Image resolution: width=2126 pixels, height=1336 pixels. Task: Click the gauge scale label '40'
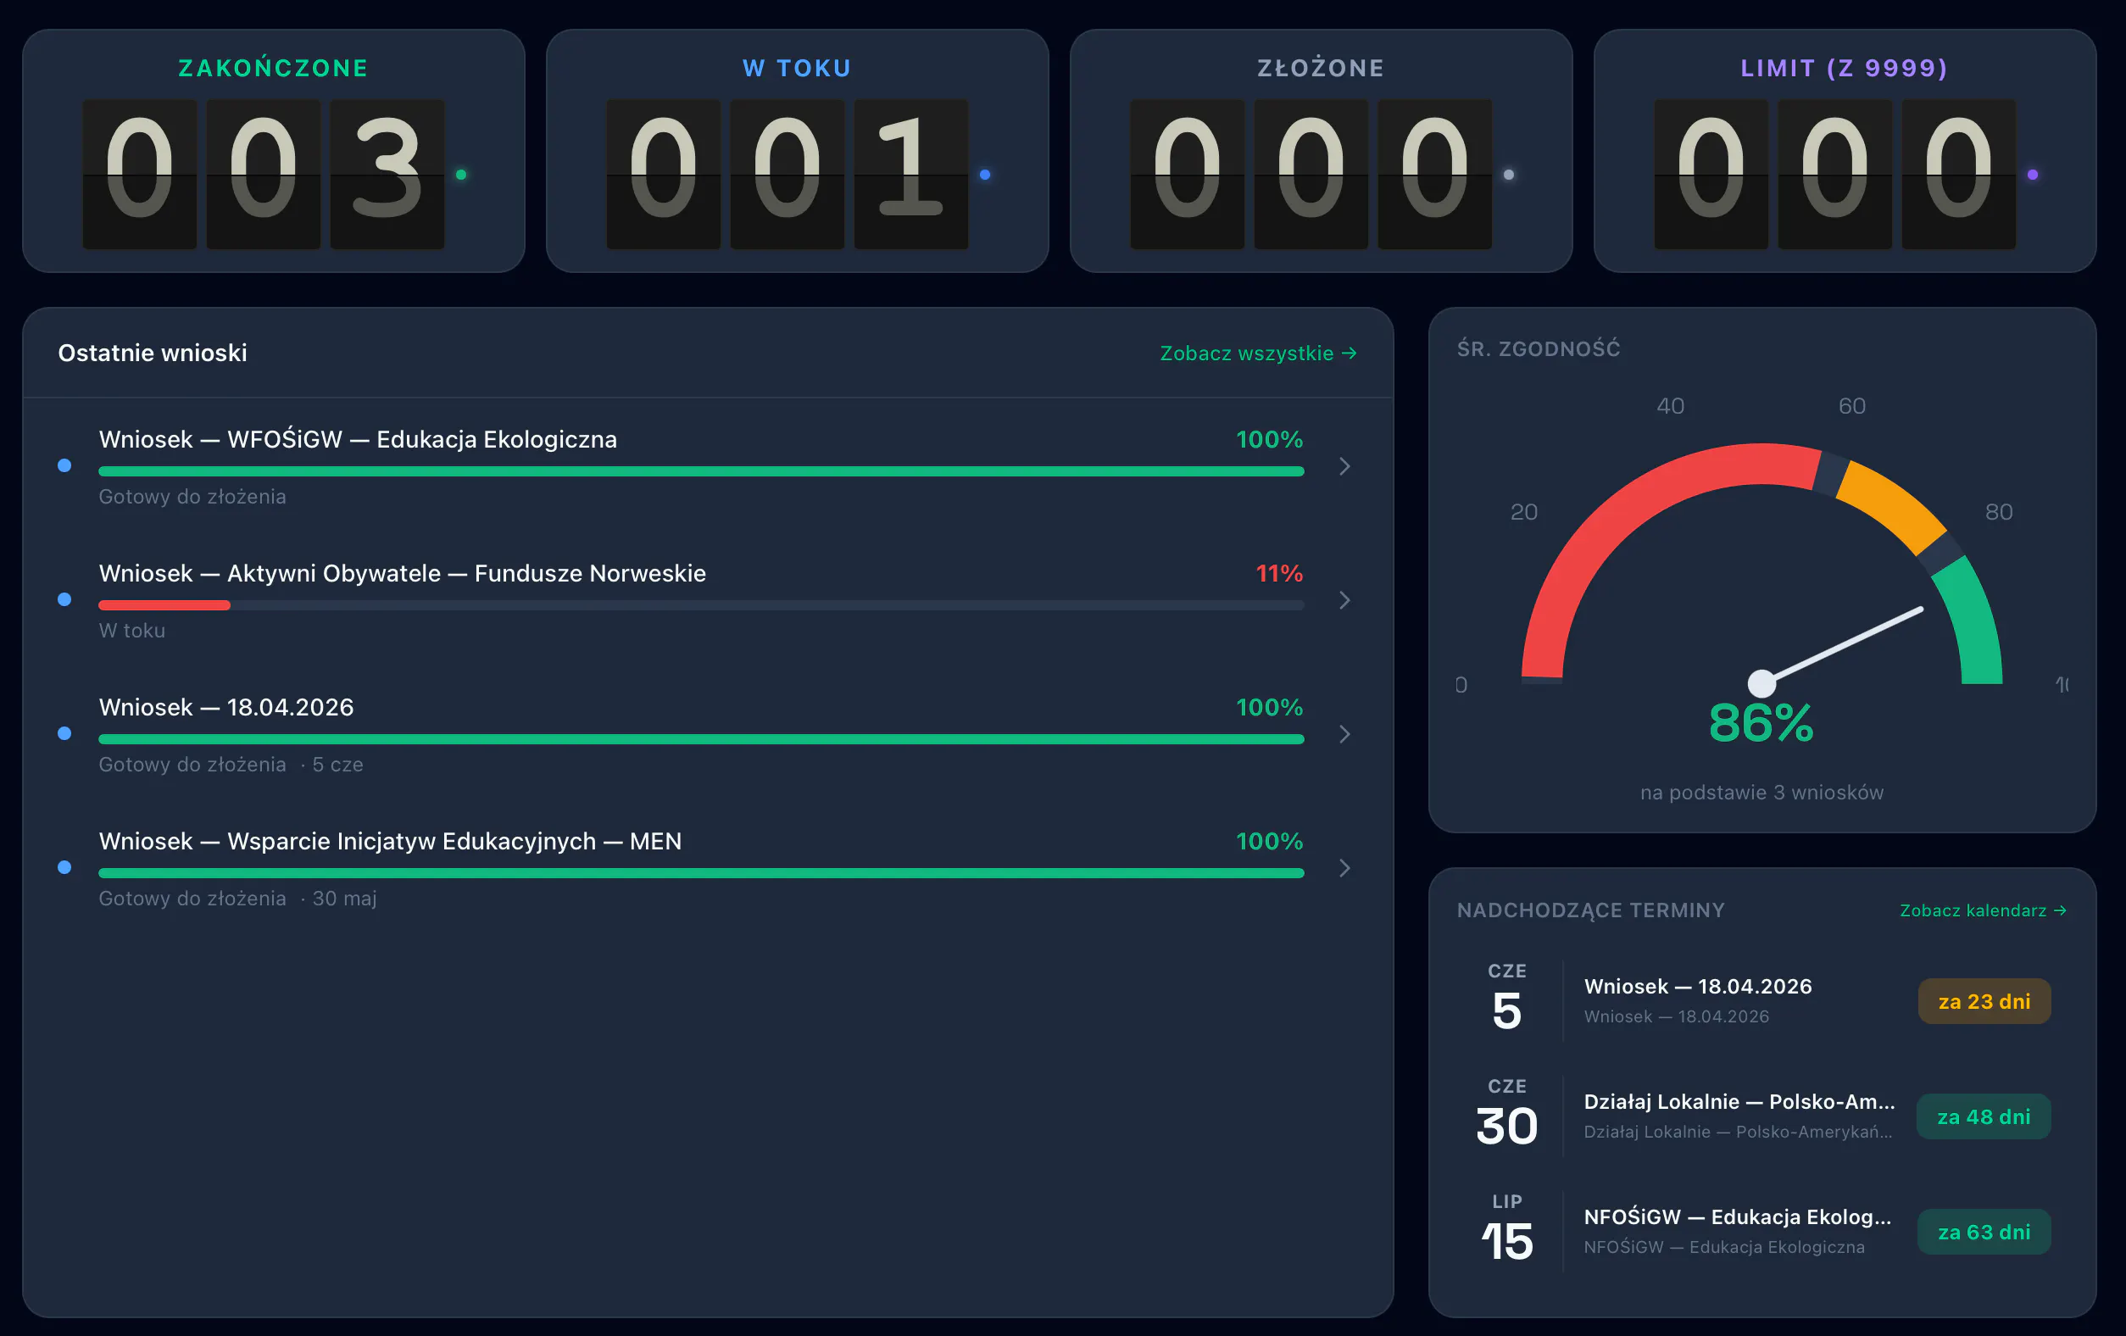pos(1671,406)
